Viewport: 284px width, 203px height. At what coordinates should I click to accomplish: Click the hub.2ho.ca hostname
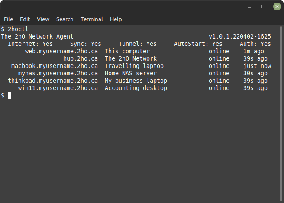[x=80, y=58]
